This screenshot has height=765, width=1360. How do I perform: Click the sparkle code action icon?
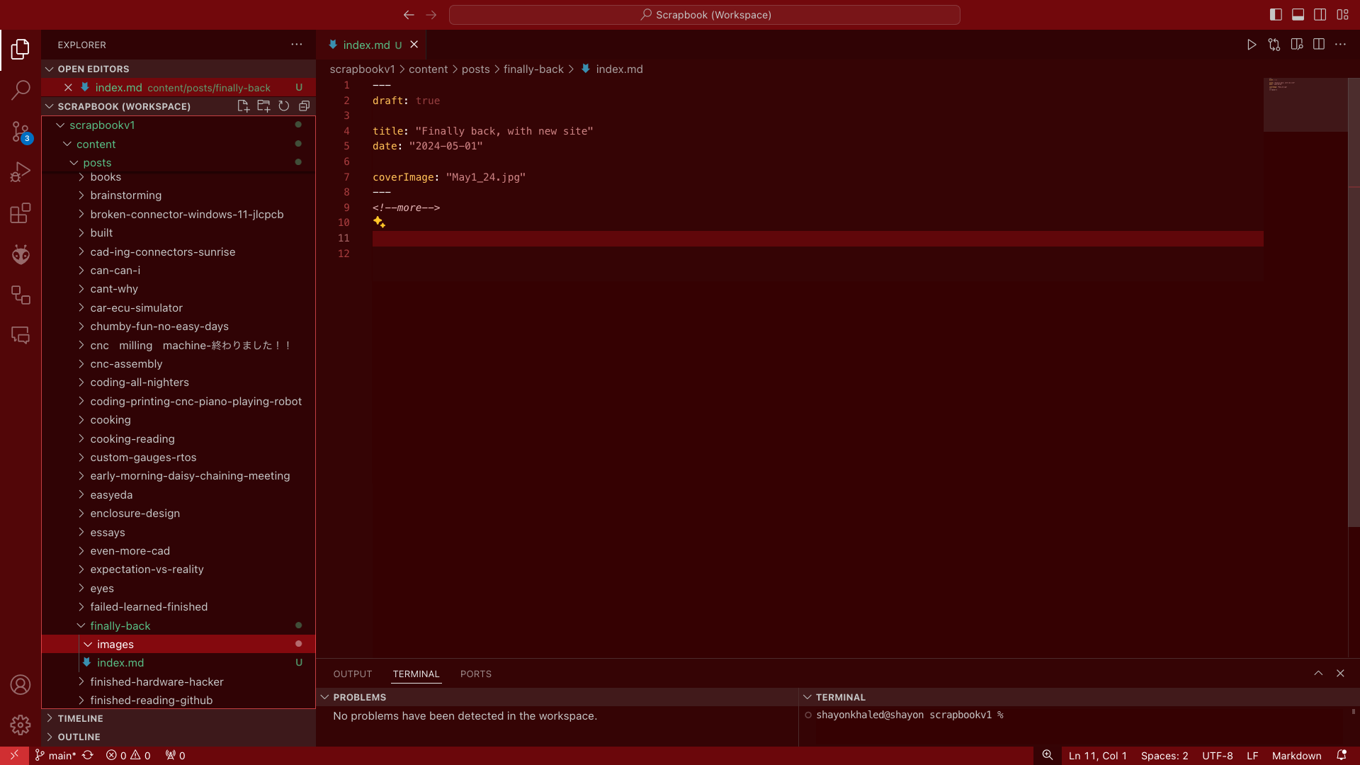tap(379, 222)
